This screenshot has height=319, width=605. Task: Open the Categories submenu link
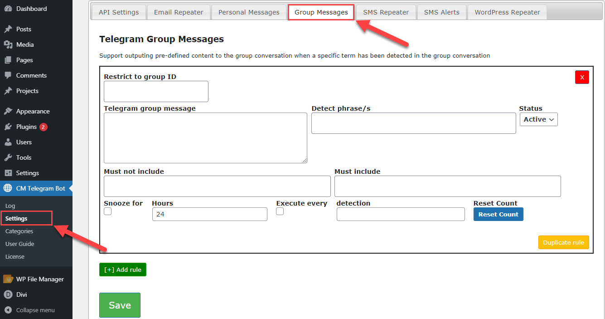pos(19,231)
